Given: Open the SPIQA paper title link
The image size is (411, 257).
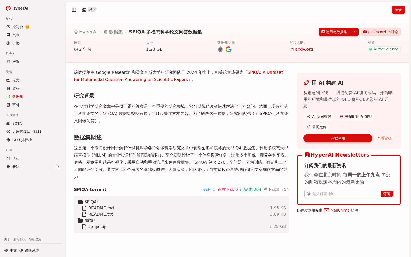Looking at the screenshot, I should coord(178,76).
